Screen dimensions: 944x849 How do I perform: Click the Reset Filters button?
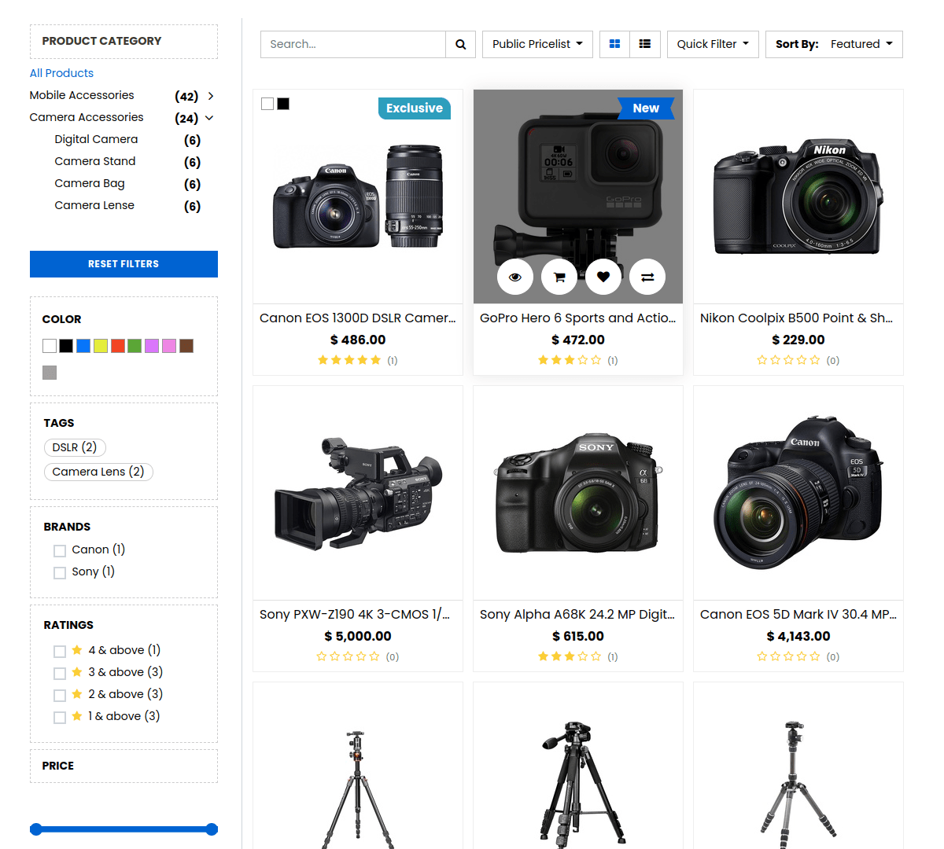(x=124, y=264)
